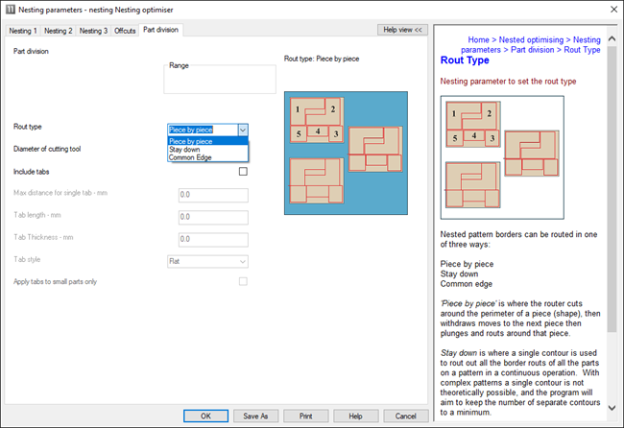624x428 pixels.
Task: Choose Common Edge rout type option
Action: [x=189, y=157]
